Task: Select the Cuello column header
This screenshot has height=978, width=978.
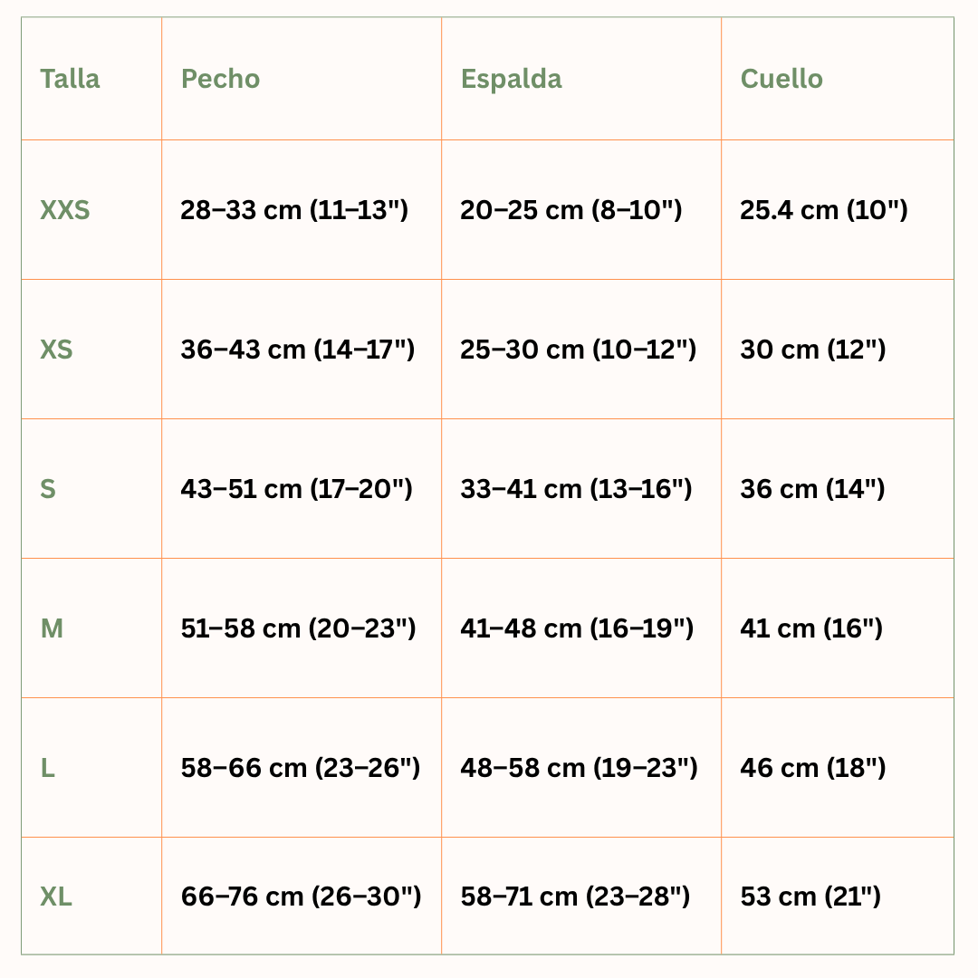Action: tap(781, 79)
